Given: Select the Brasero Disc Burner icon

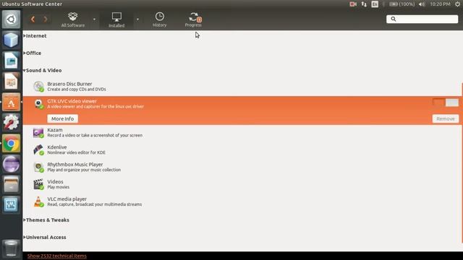Looking at the screenshot, I should tap(38, 87).
